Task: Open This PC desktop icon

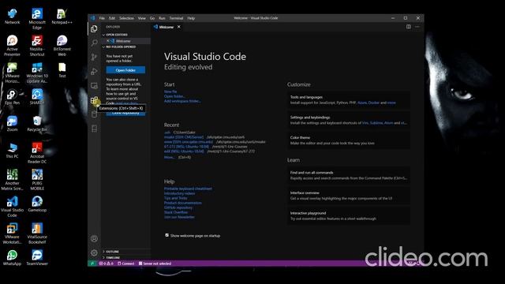Action: pyautogui.click(x=13, y=151)
